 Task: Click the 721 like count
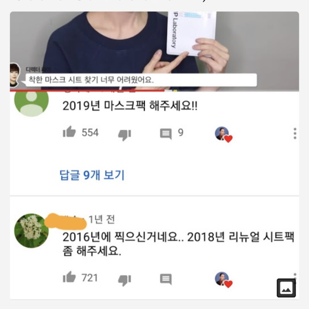tap(90, 278)
